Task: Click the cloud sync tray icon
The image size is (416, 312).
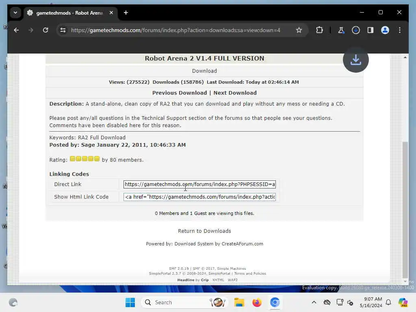Action: point(327,302)
